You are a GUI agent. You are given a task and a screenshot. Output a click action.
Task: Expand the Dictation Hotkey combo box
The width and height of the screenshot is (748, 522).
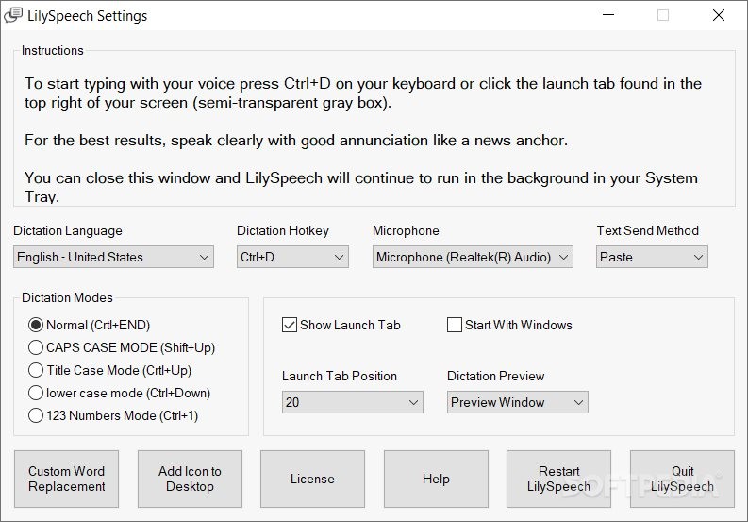point(292,257)
